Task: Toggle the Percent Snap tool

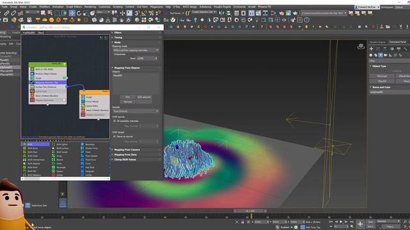Action: coord(151,13)
